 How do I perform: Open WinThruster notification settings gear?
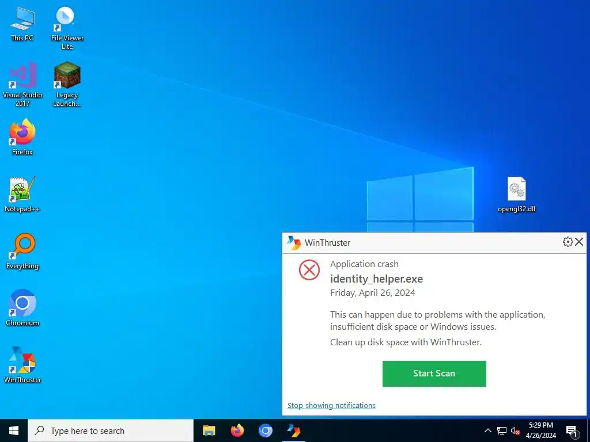(x=568, y=242)
